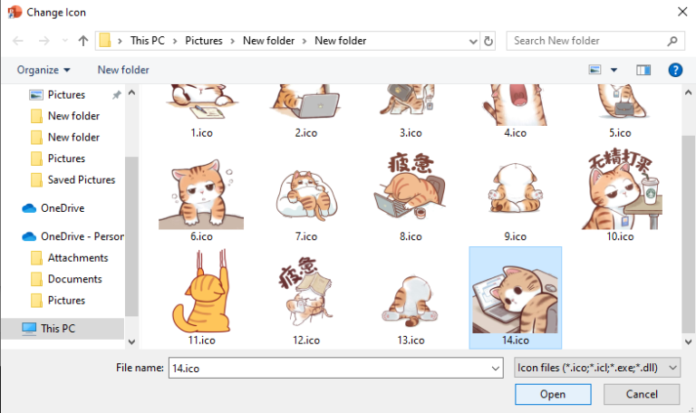Expand the File name history dropdown
The image size is (696, 413).
pos(496,369)
